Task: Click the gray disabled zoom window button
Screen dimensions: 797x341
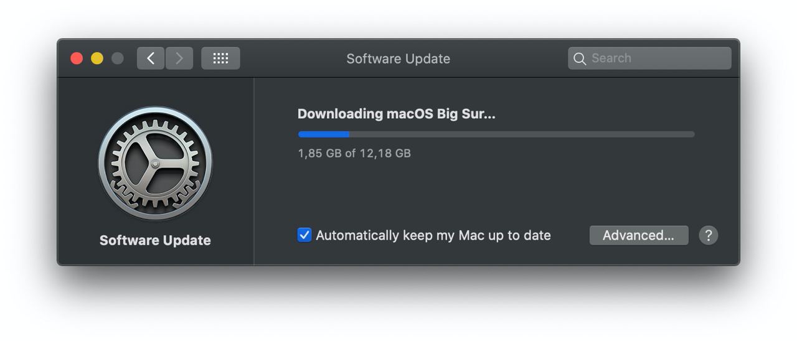Action: click(117, 58)
